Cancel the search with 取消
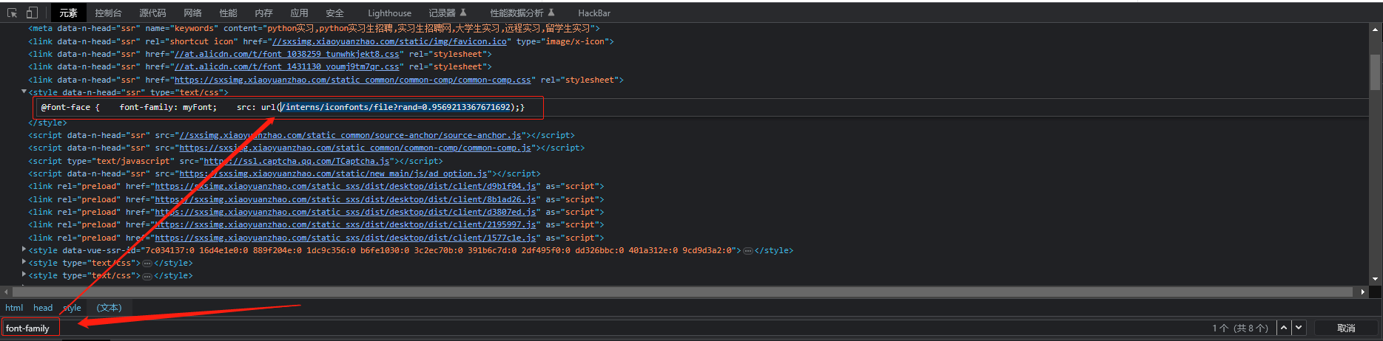 [x=1346, y=328]
